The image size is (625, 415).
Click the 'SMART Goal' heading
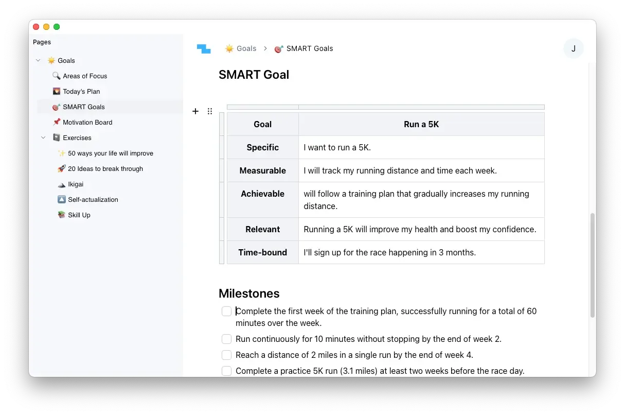point(254,75)
